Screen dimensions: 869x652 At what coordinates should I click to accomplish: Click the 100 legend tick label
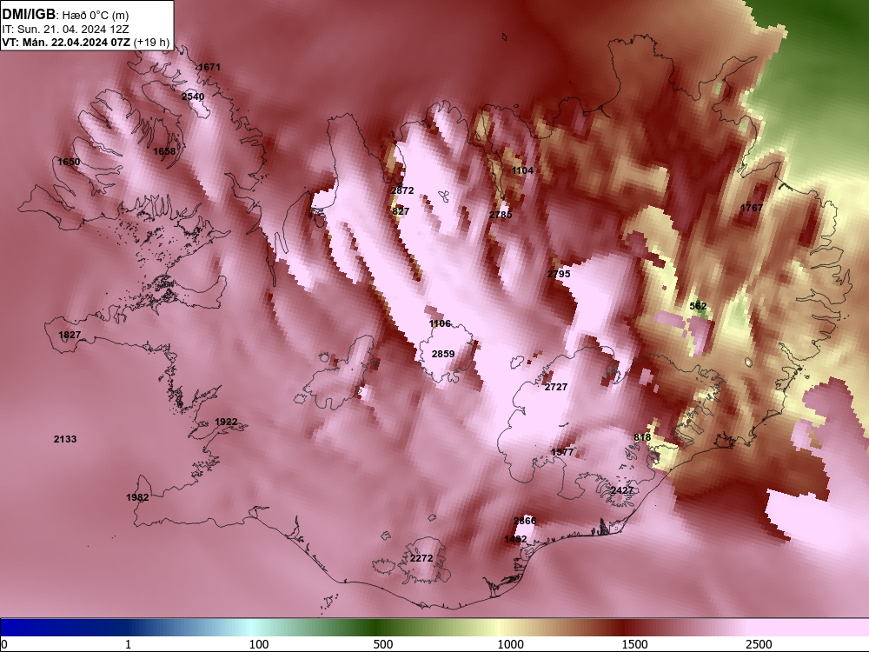259,644
